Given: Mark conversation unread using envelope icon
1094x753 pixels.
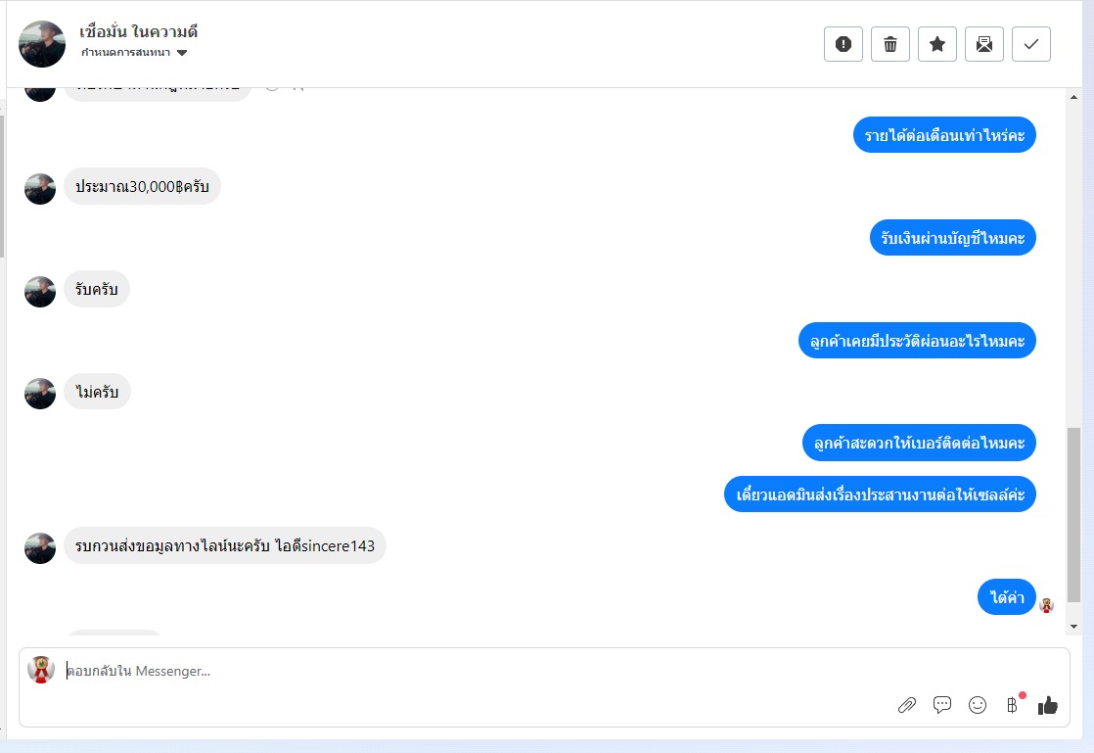Looking at the screenshot, I should [x=983, y=44].
